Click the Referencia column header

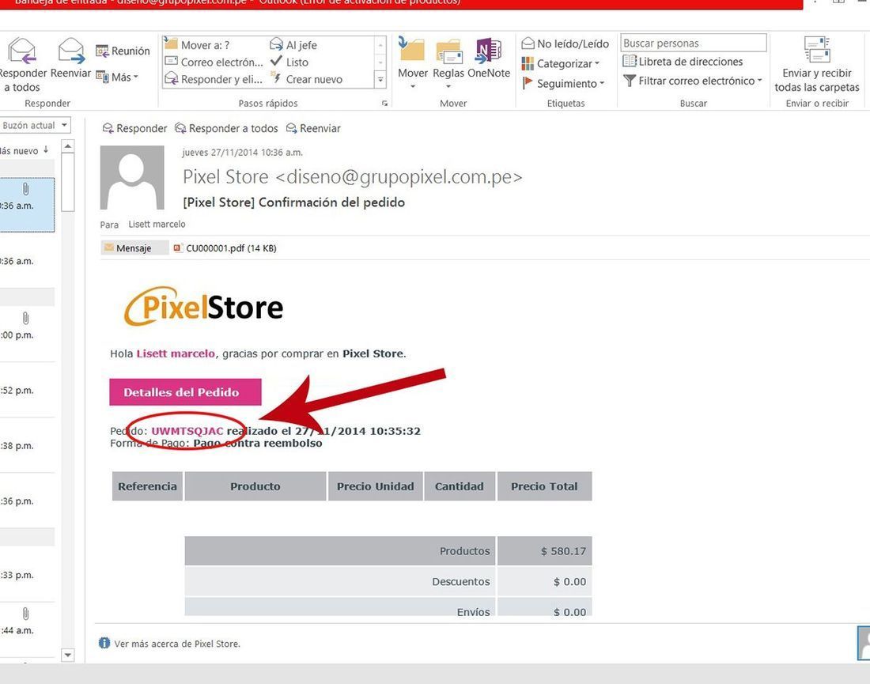[147, 486]
